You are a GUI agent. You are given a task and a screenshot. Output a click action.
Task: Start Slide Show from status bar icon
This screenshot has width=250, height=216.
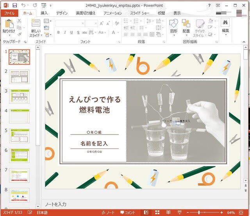coord(180,212)
